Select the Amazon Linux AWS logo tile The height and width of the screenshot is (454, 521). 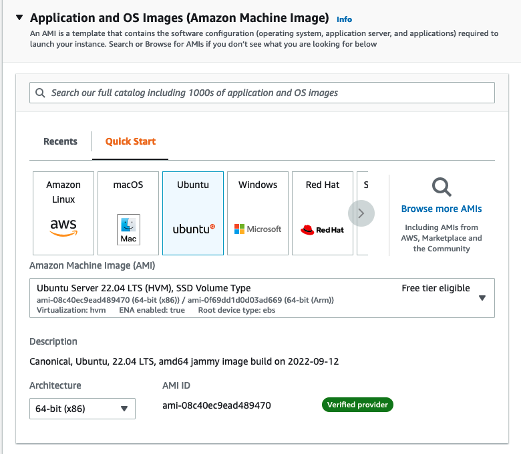pos(63,213)
